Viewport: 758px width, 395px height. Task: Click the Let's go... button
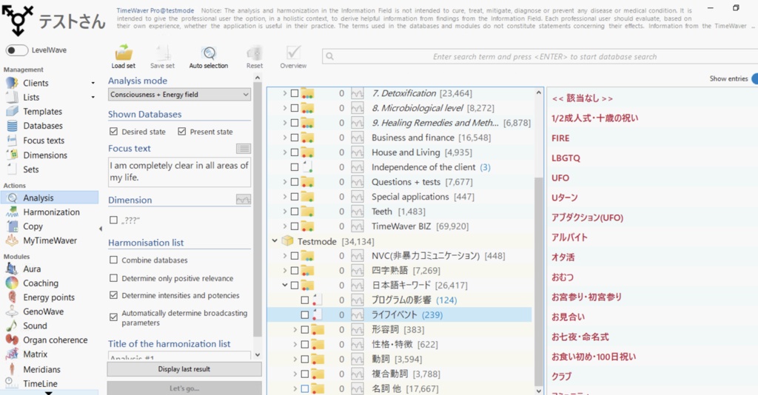point(184,388)
